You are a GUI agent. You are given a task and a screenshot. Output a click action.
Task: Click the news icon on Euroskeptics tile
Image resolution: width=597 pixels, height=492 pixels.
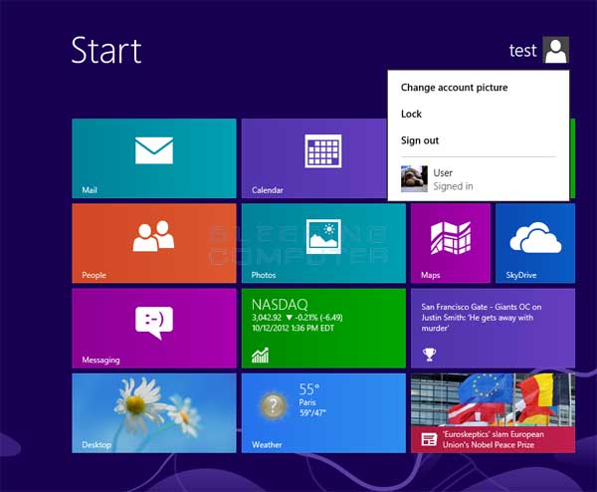429,439
